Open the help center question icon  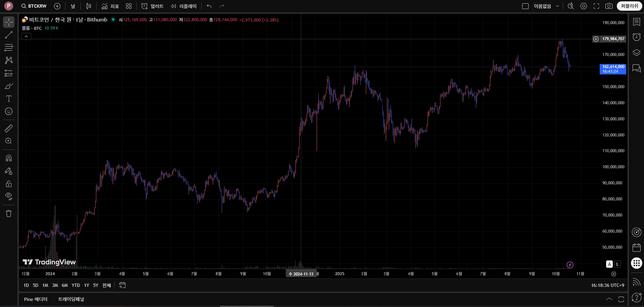636,297
